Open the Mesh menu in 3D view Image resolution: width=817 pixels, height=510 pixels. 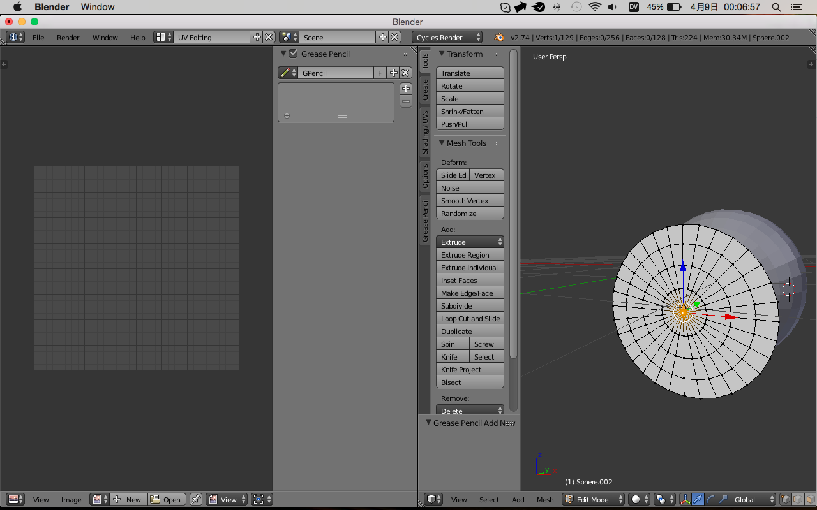point(545,499)
